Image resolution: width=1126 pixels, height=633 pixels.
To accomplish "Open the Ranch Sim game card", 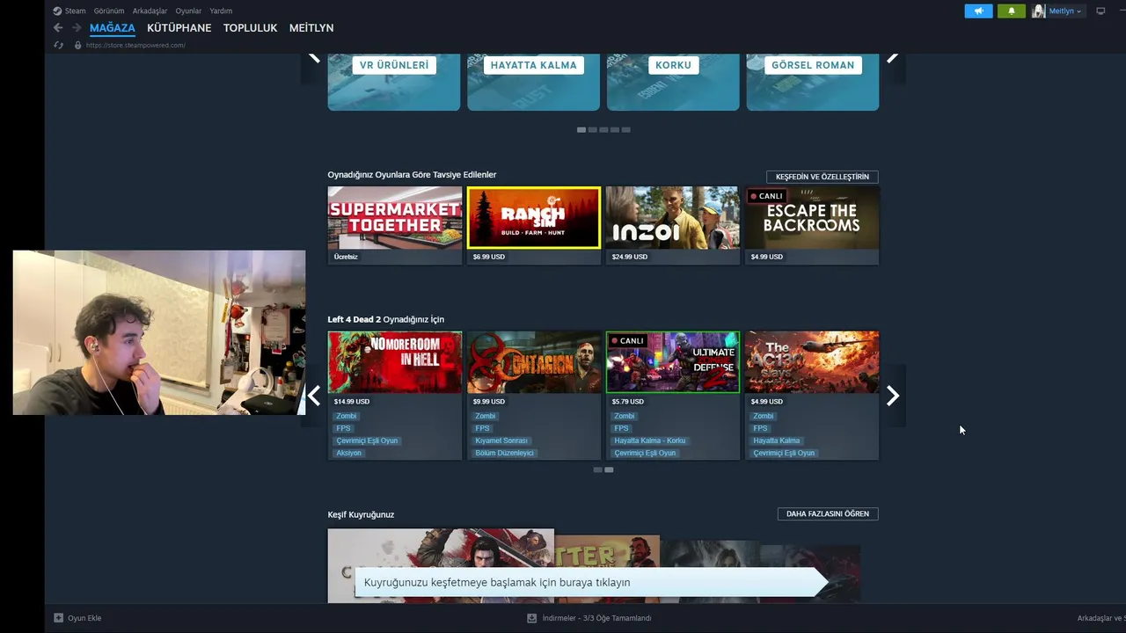I will pos(534,225).
